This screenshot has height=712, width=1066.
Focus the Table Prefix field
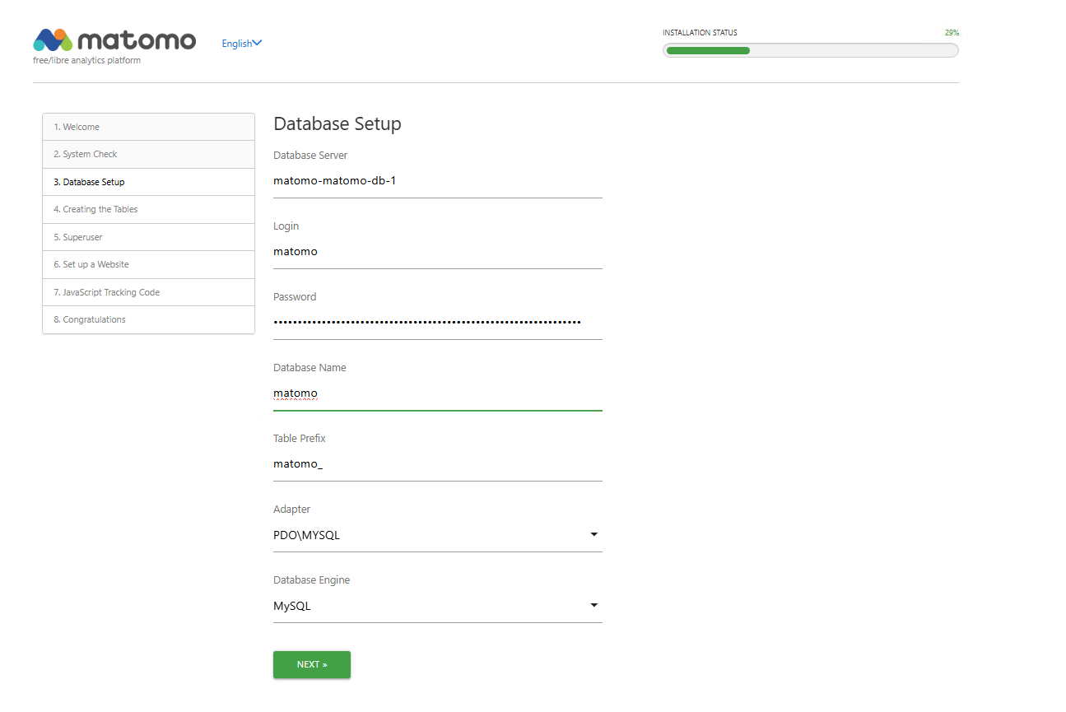pyautogui.click(x=437, y=464)
